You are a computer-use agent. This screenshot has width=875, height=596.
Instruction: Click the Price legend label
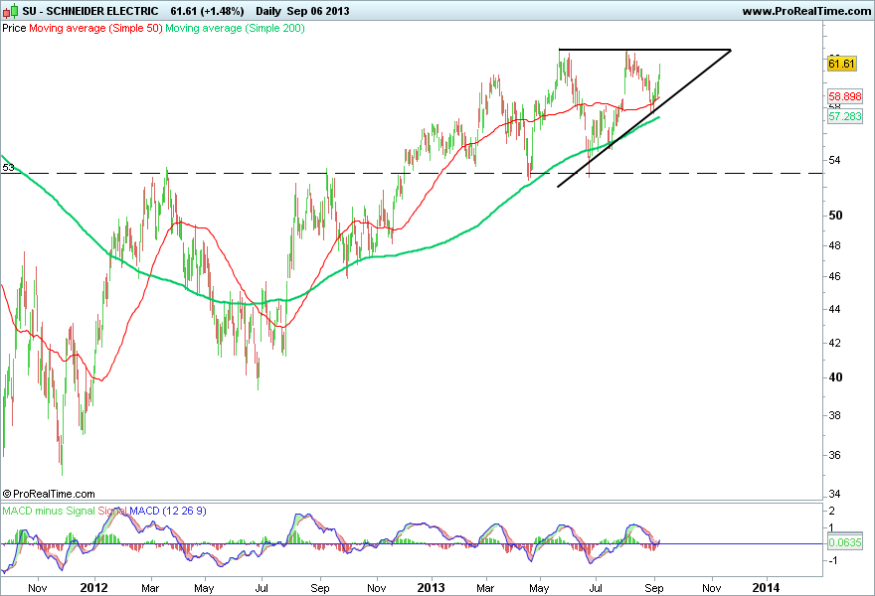[14, 28]
